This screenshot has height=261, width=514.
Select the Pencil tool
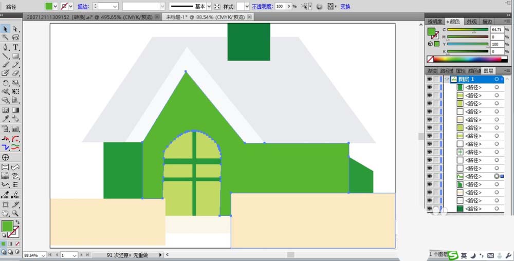[15, 65]
